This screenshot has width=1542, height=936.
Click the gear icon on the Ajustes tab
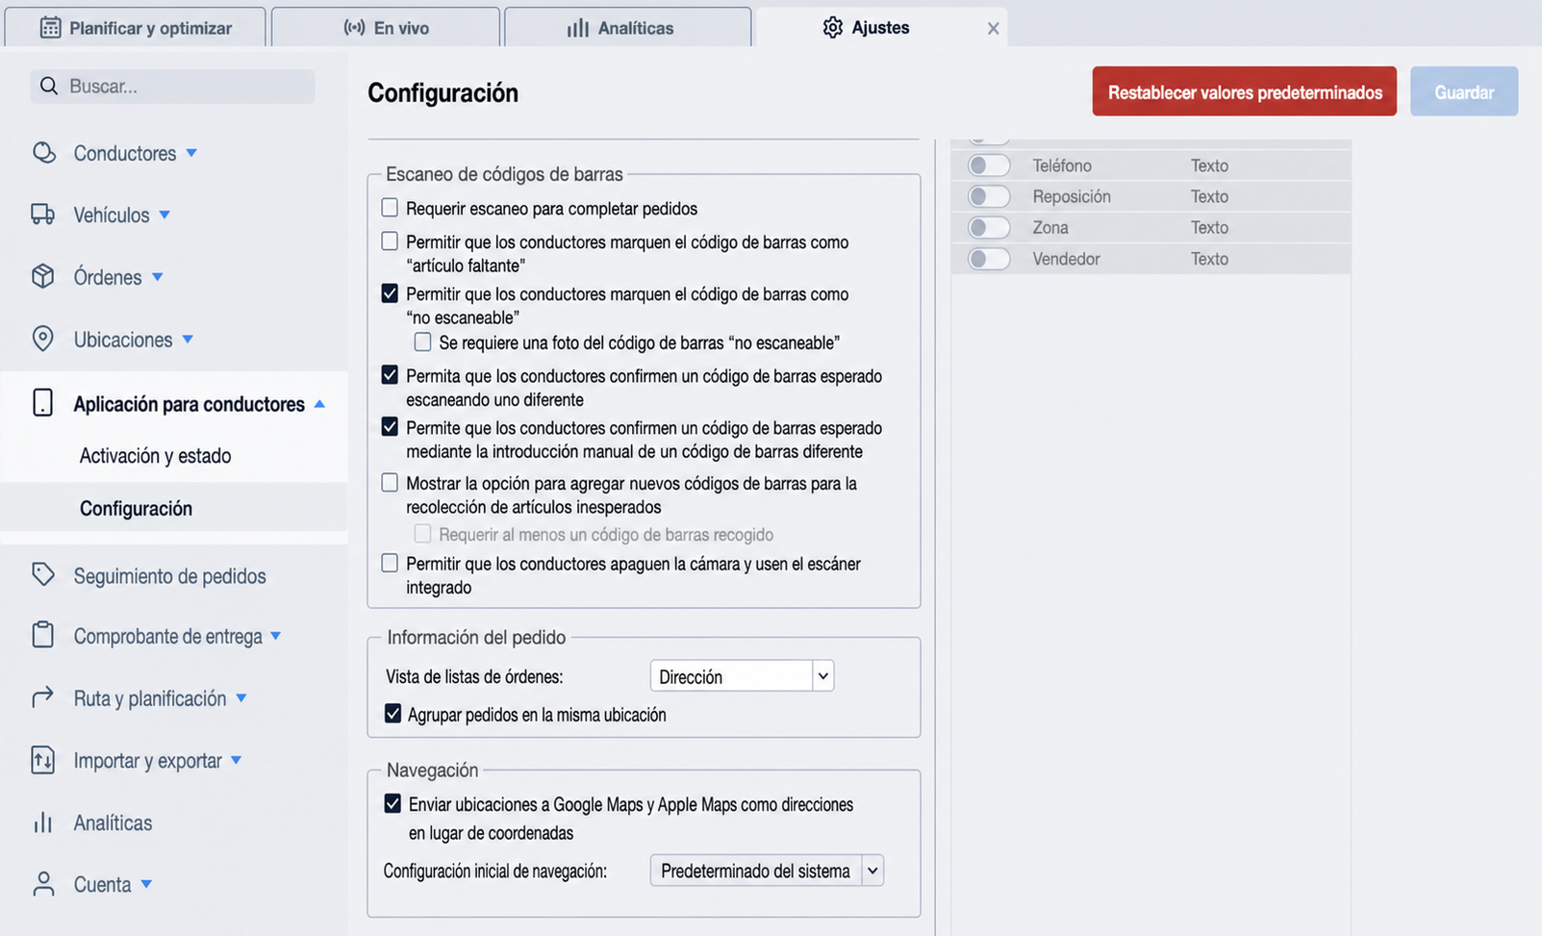[832, 28]
